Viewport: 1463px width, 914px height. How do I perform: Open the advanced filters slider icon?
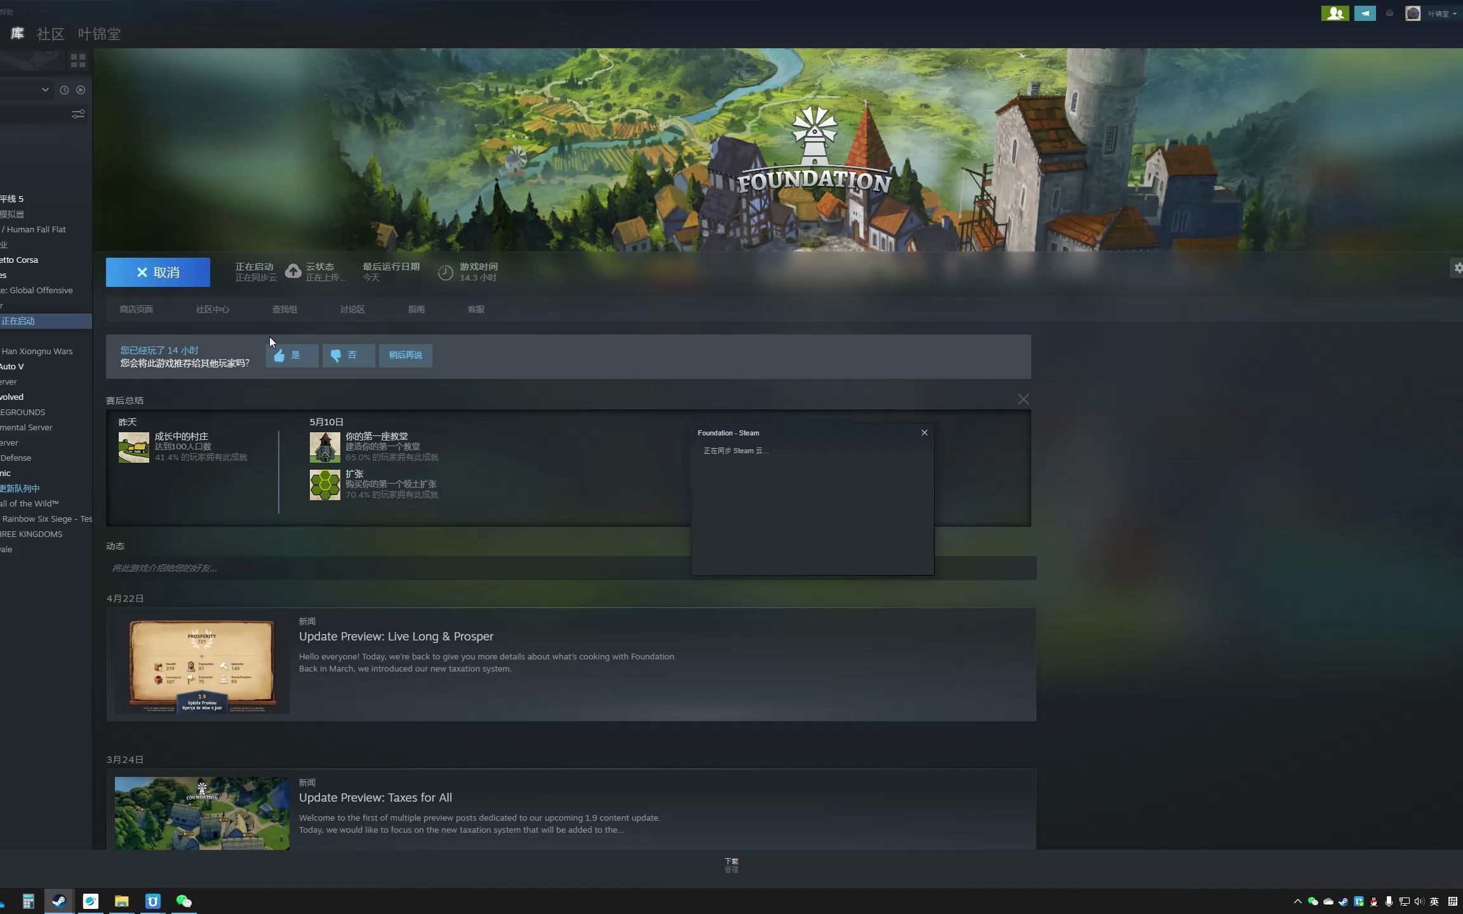coord(78,114)
